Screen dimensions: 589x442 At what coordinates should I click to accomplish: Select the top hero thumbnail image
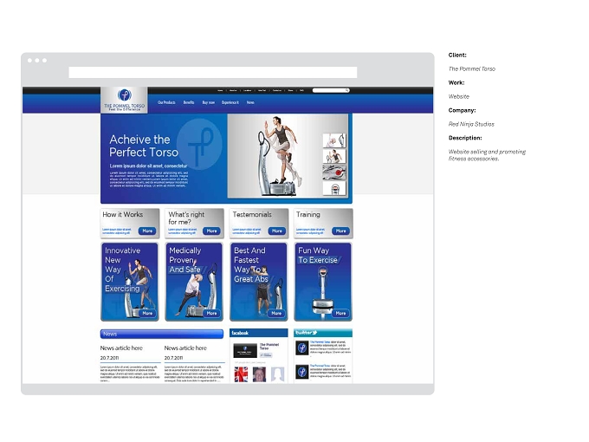coord(334,140)
